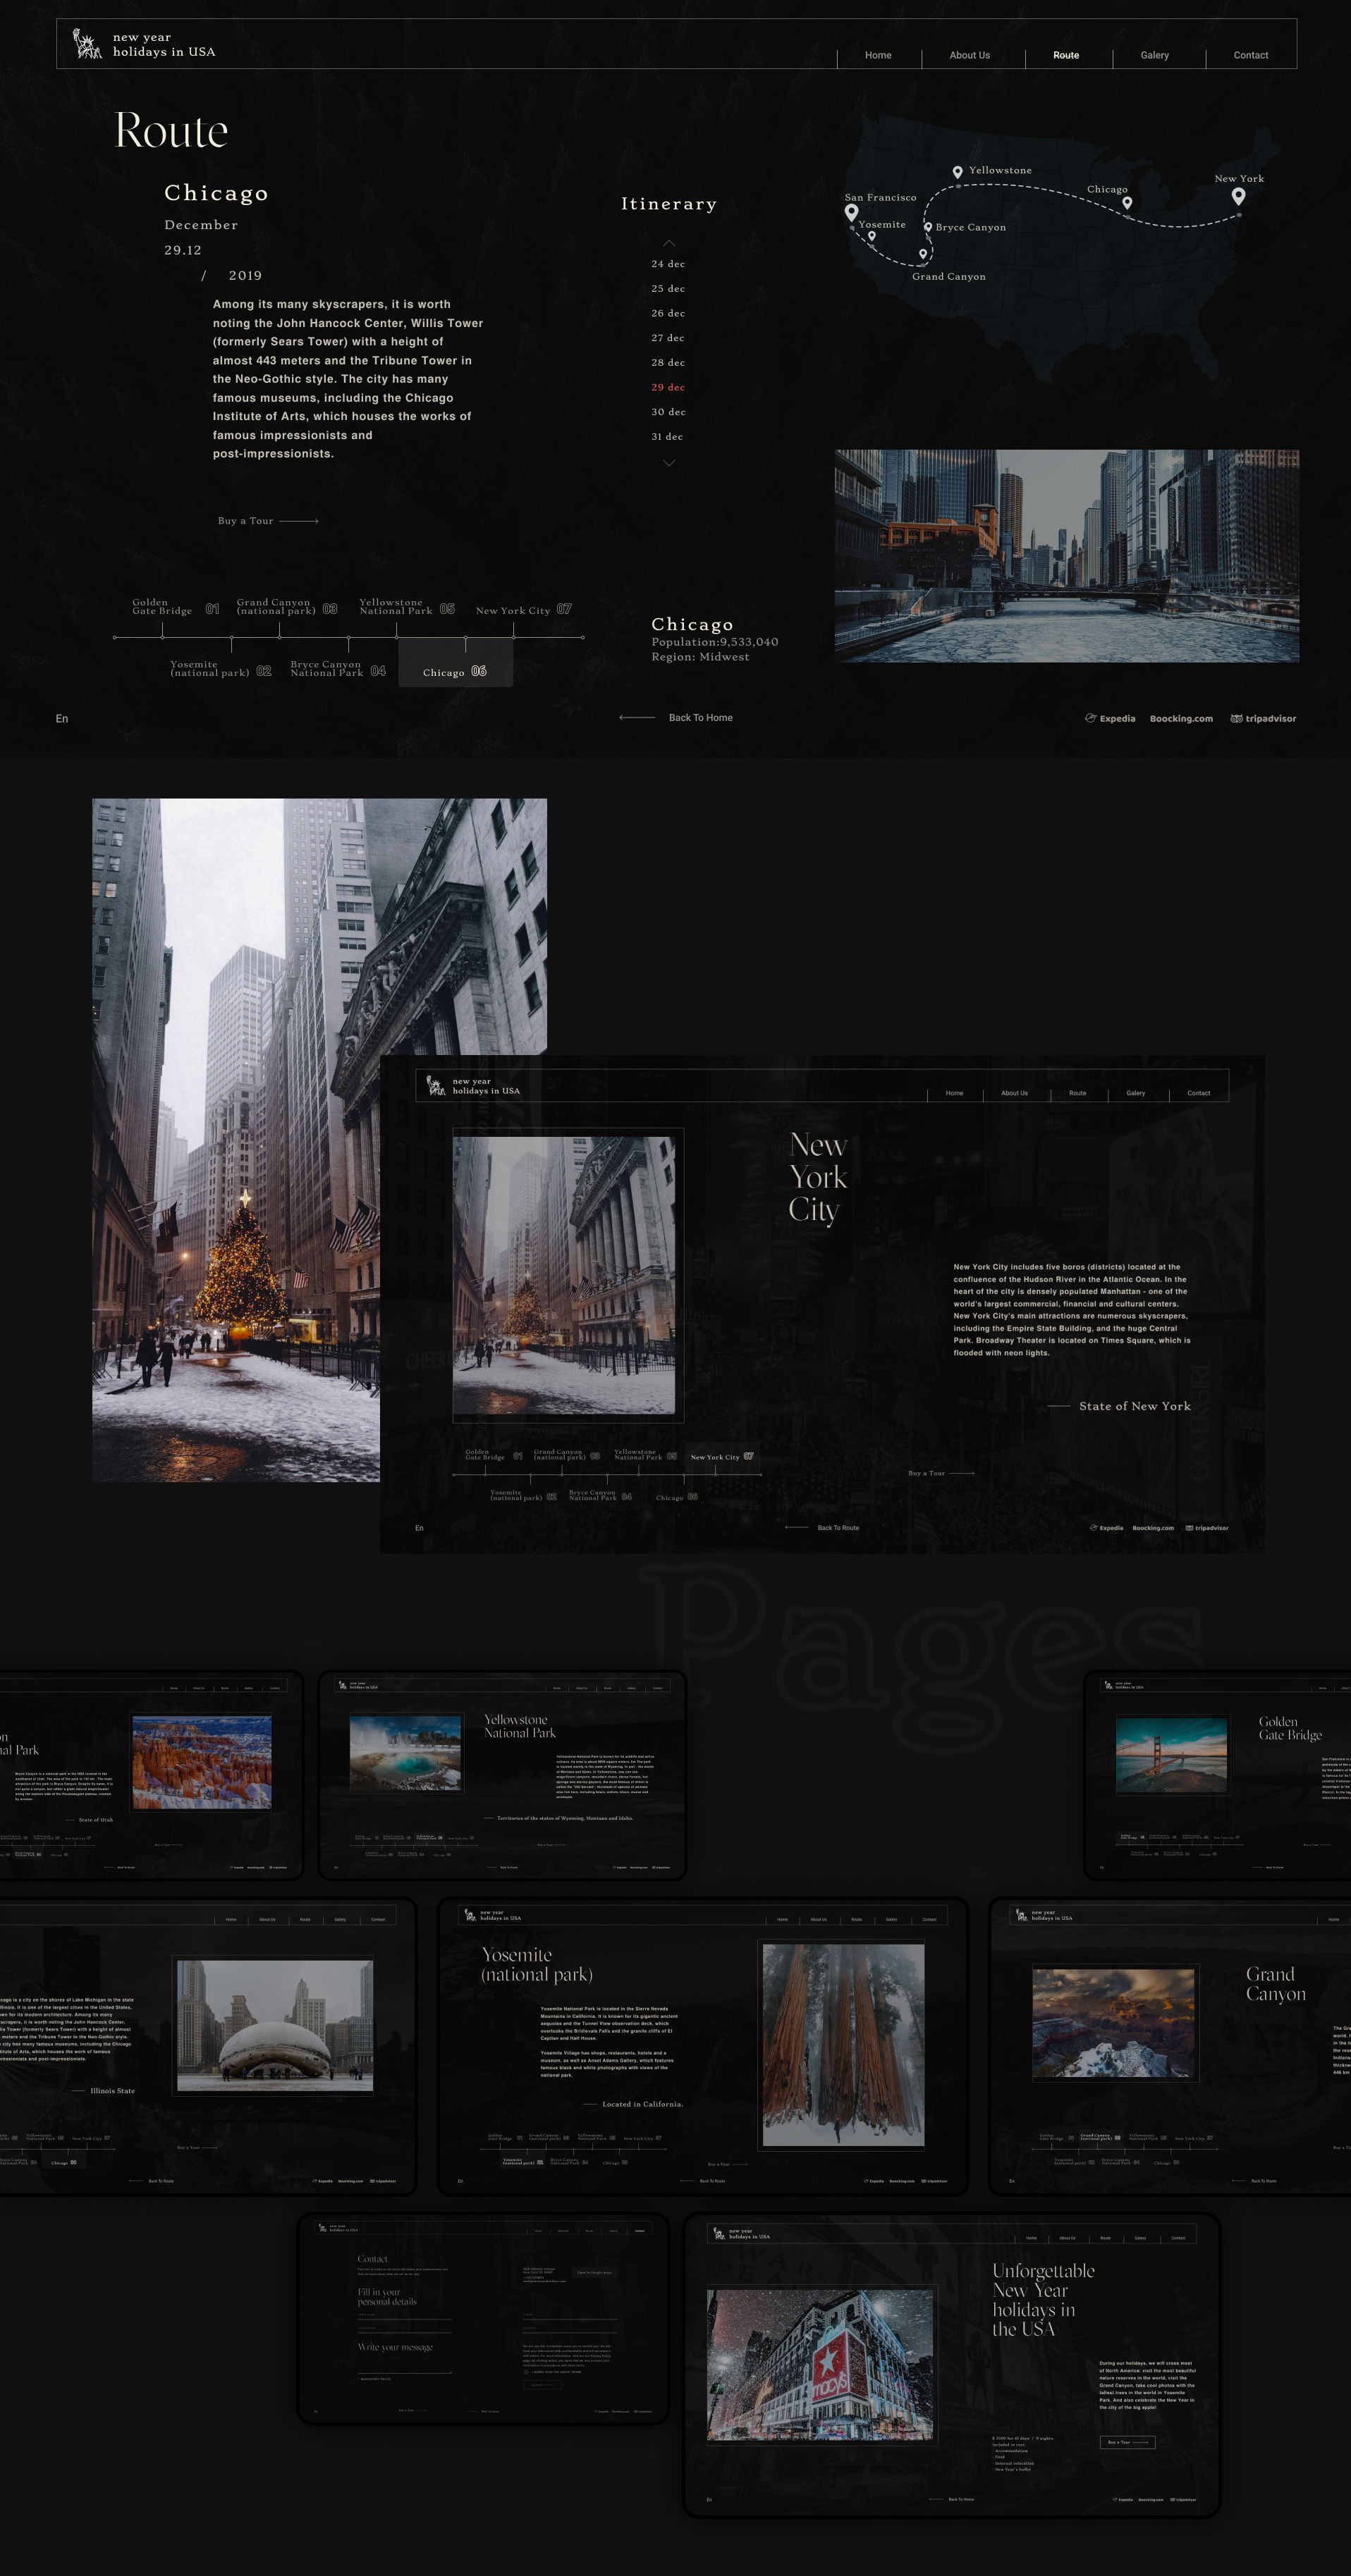The height and width of the screenshot is (2576, 1351).
Task: Open the Boocking.com partner link
Action: pos(1181,719)
